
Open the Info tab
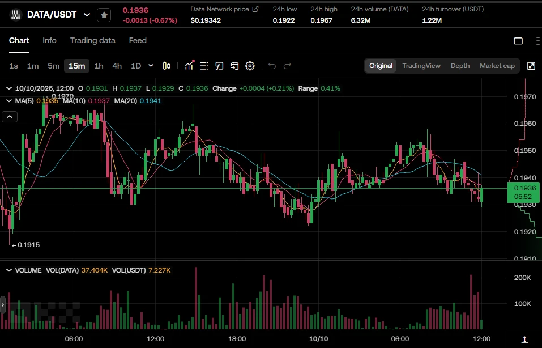pyautogui.click(x=49, y=40)
